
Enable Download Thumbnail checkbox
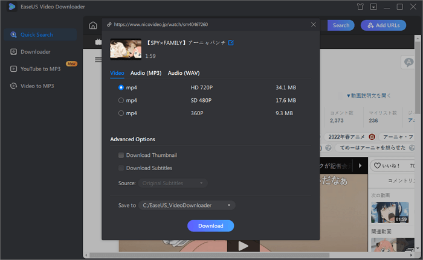[x=121, y=155]
